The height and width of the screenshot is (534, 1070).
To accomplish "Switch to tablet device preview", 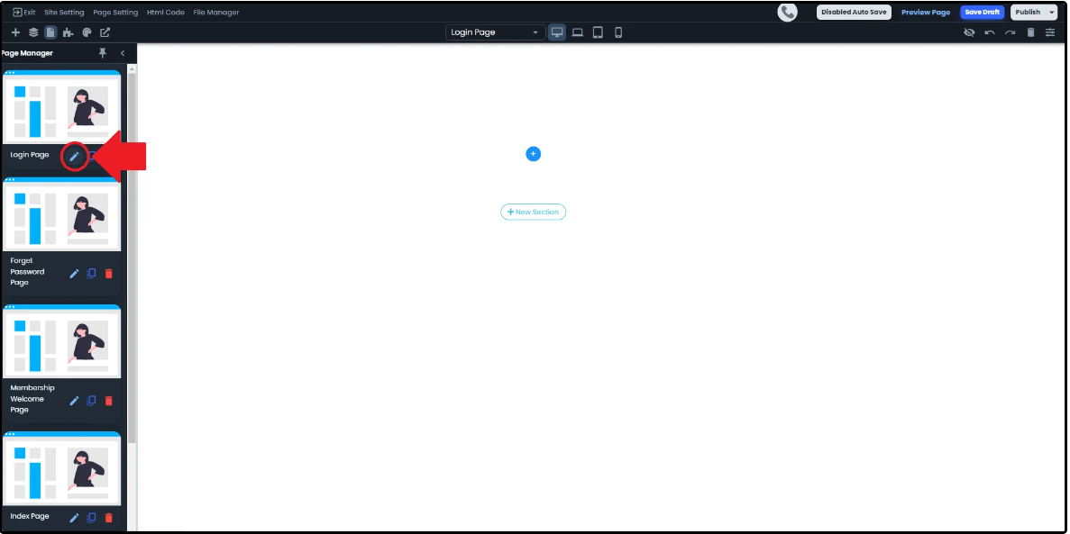I will coord(598,32).
